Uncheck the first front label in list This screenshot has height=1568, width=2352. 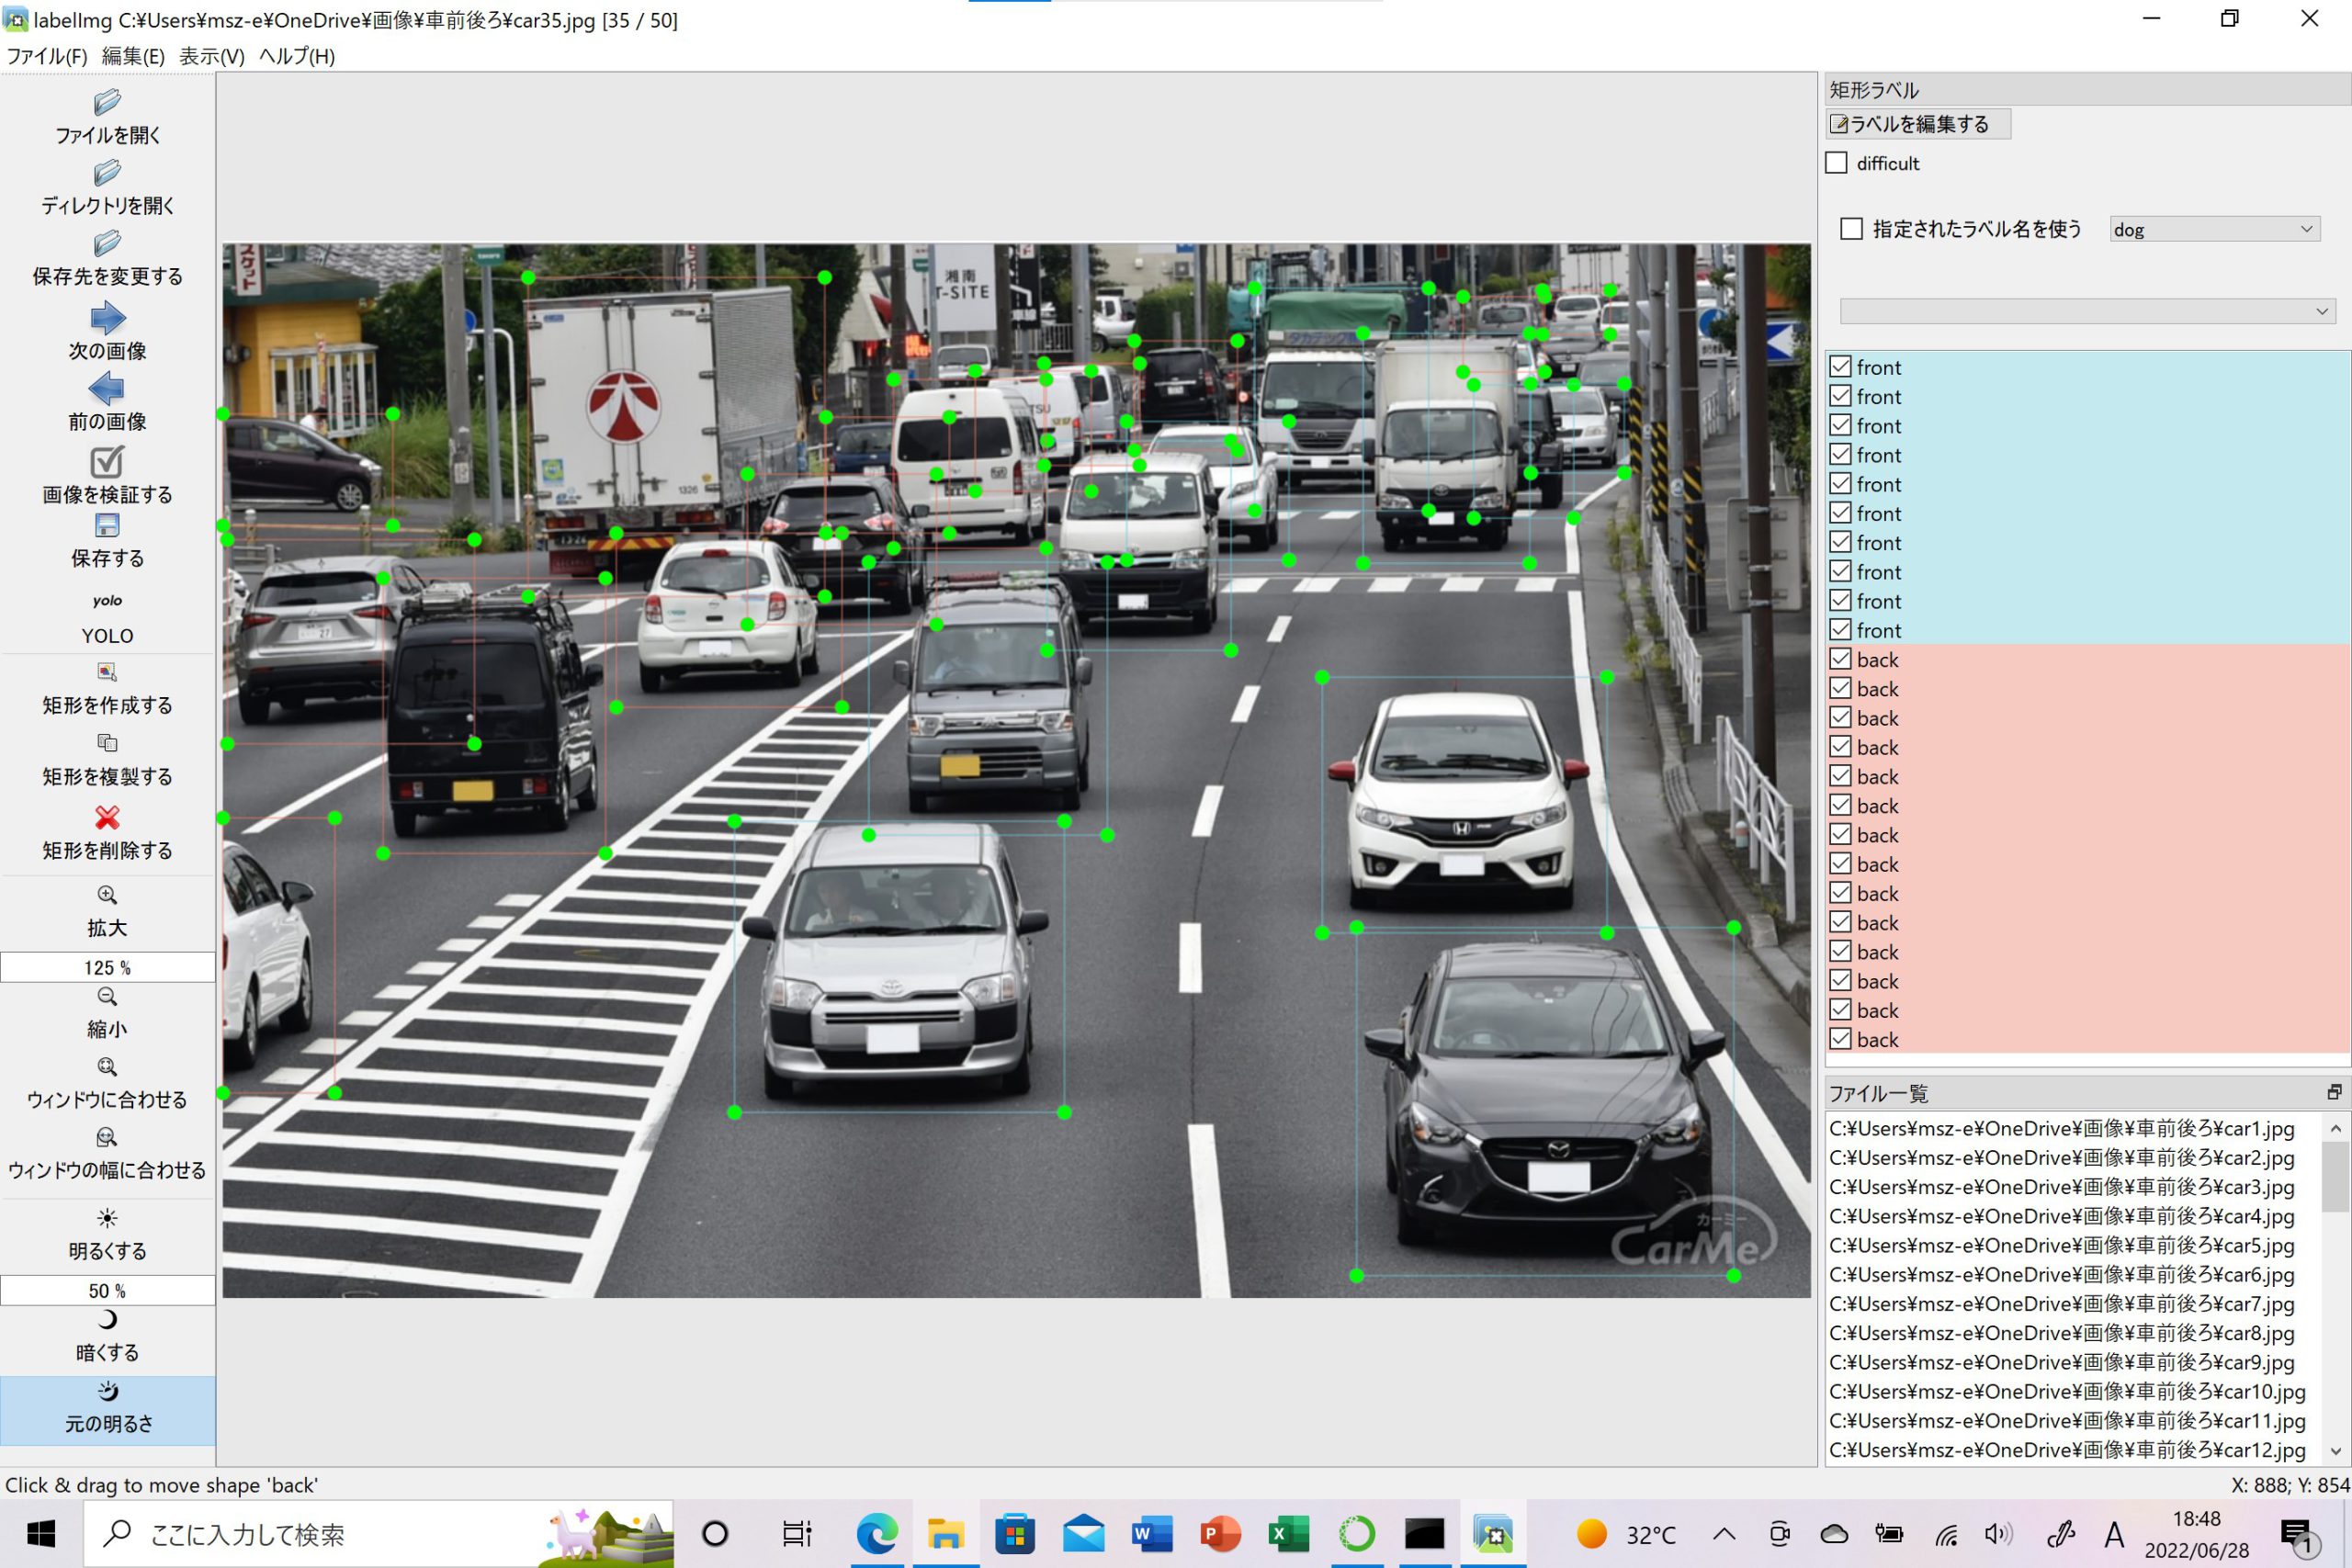coord(1840,367)
